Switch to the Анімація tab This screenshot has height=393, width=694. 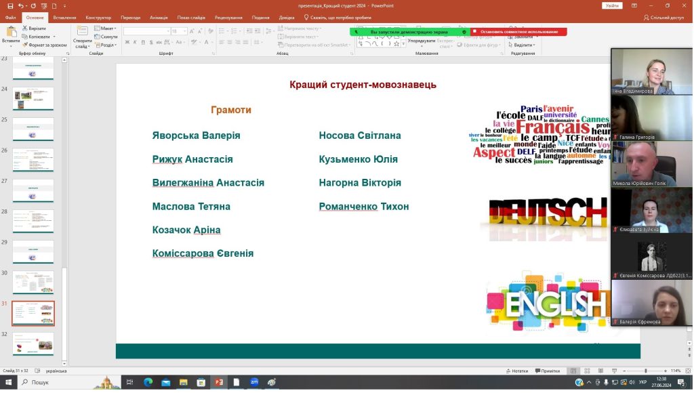tap(159, 18)
